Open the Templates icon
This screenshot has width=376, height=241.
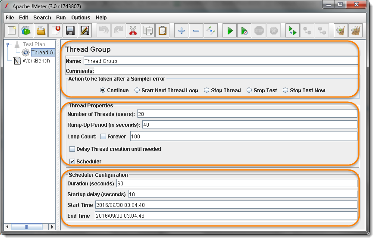[x=26, y=31]
